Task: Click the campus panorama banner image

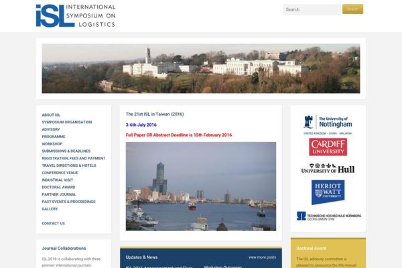Action: (x=201, y=68)
